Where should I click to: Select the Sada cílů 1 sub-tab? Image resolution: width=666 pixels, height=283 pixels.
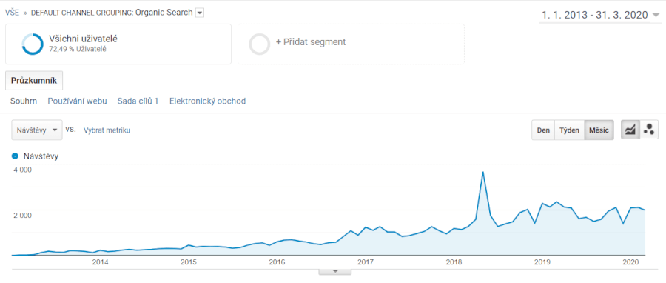click(138, 101)
